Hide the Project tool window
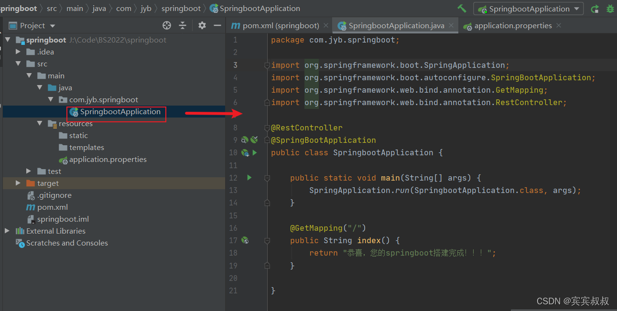617x311 pixels. [x=217, y=25]
